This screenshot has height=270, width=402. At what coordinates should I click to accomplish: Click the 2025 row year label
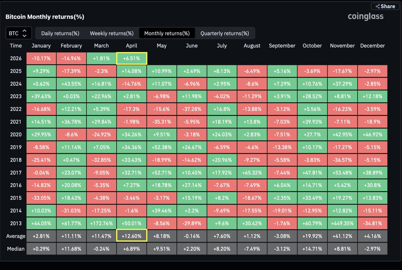coord(16,71)
